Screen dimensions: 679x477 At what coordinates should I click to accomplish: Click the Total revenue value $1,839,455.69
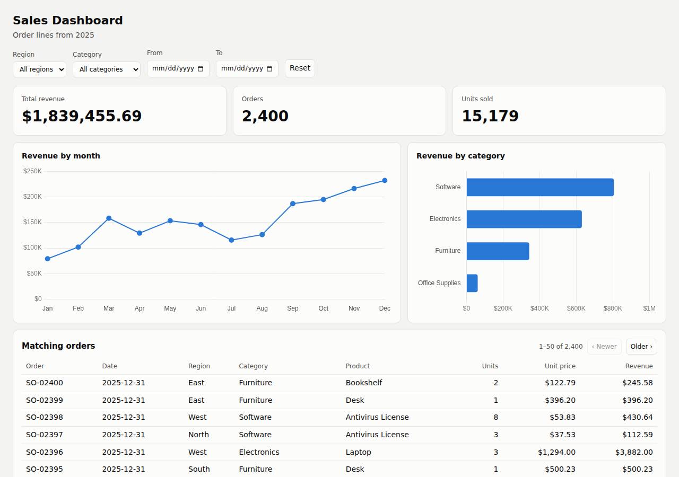pyautogui.click(x=82, y=116)
